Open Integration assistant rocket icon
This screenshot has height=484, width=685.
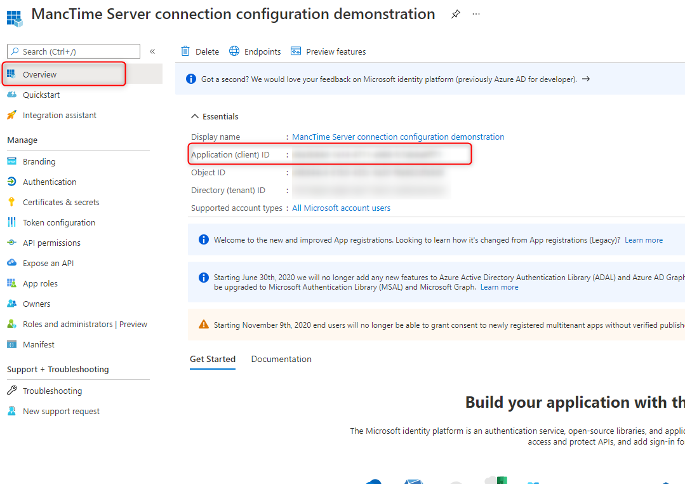11,116
